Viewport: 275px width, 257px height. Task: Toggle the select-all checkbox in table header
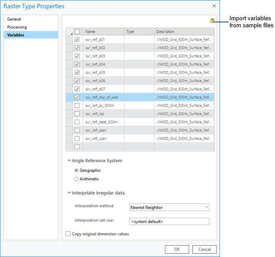pyautogui.click(x=77, y=32)
